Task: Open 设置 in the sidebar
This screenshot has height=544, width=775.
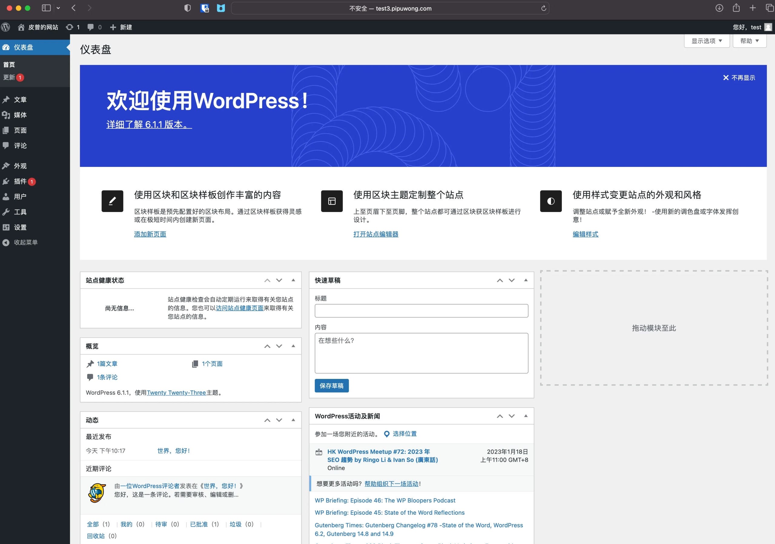Action: pyautogui.click(x=20, y=227)
